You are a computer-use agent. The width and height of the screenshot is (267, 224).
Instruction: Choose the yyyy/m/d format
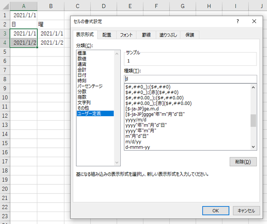(x=136, y=120)
